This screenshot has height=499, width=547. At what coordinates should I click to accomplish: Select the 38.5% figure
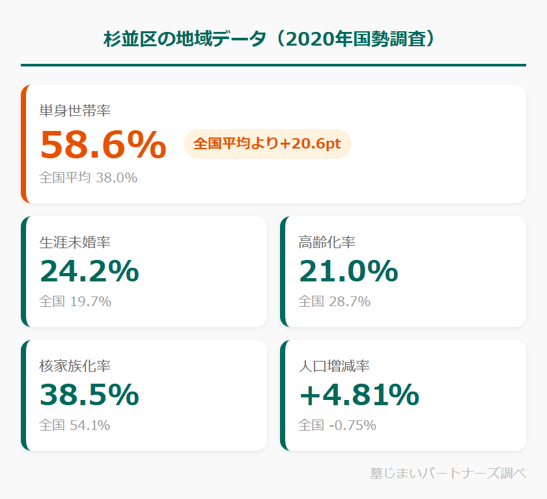(x=89, y=395)
